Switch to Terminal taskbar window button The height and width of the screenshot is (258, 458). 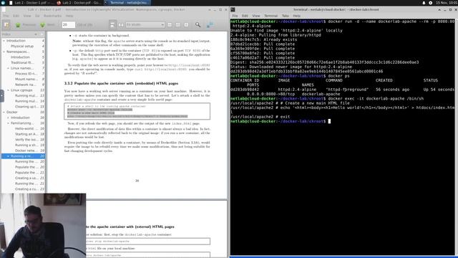pyautogui.click(x=127, y=3)
